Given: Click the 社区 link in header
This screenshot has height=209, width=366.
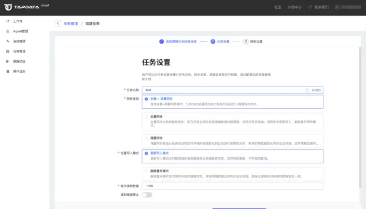Looking at the screenshot, I should pyautogui.click(x=277, y=7).
